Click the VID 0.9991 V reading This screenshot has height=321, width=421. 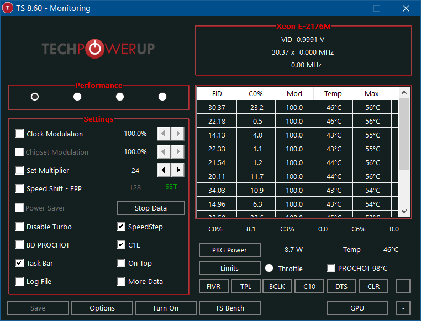pyautogui.click(x=303, y=40)
